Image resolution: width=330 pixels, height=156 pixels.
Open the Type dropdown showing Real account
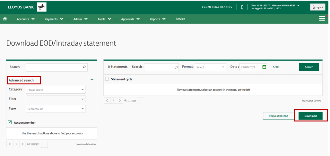56,109
